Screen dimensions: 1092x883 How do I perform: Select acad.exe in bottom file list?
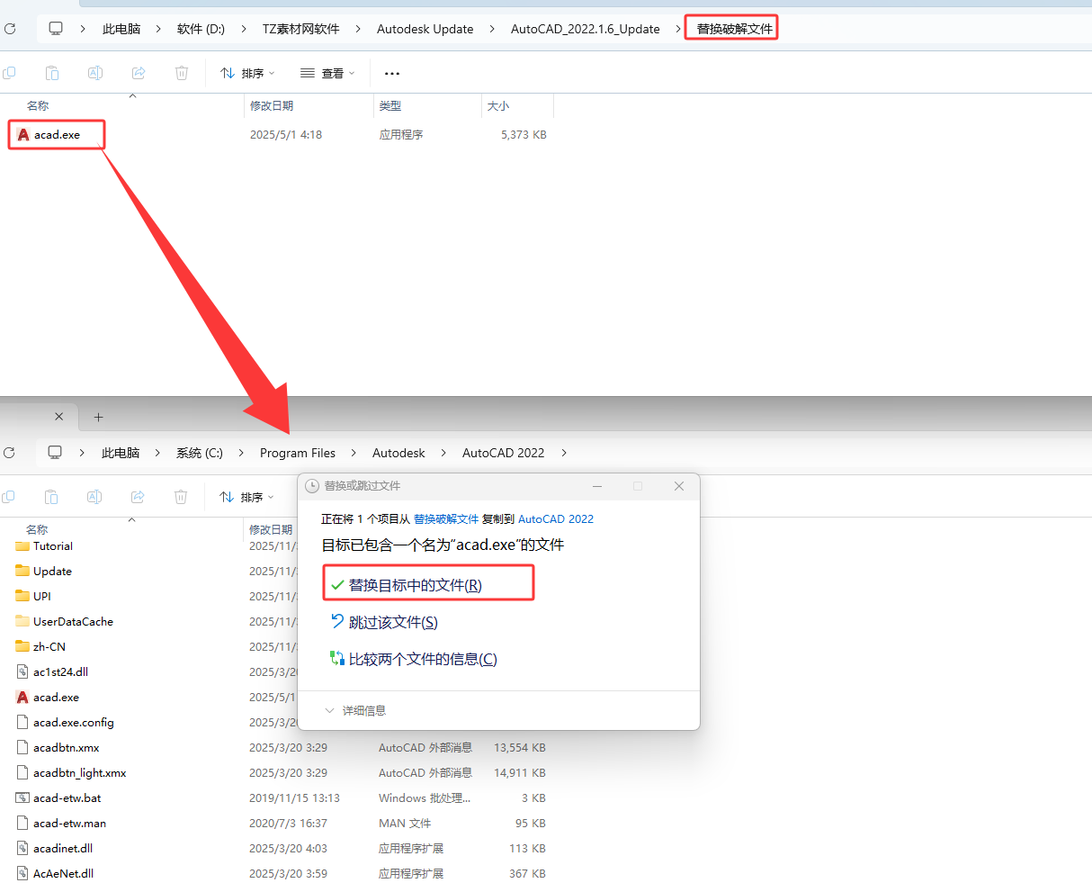(x=48, y=698)
